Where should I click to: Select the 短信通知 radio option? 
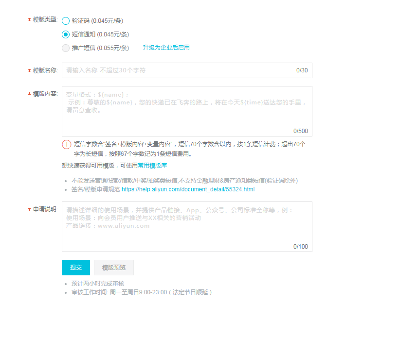(66, 34)
